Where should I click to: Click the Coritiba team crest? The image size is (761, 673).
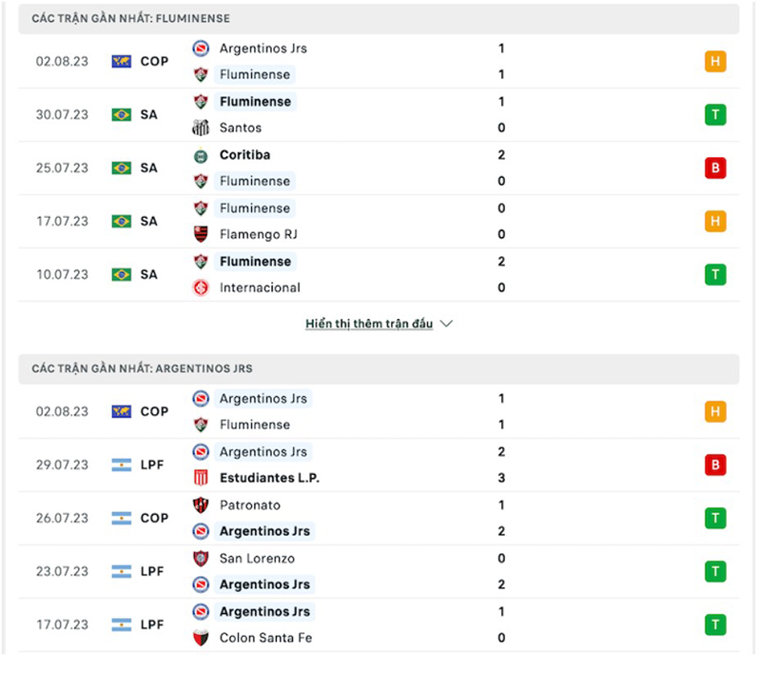(x=200, y=155)
